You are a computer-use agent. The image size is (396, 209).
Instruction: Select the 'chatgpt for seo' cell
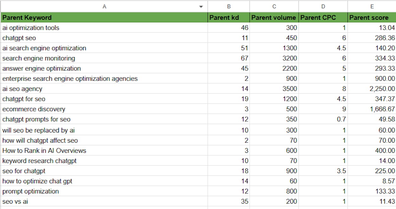click(x=104, y=99)
